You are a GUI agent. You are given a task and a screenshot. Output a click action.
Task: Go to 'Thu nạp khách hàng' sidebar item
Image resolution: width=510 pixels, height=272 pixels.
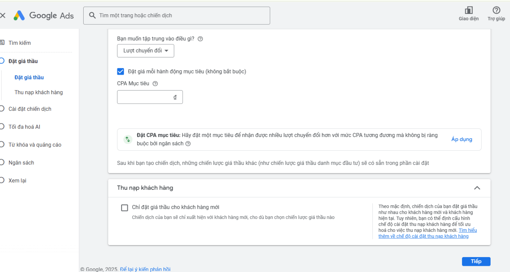click(38, 92)
